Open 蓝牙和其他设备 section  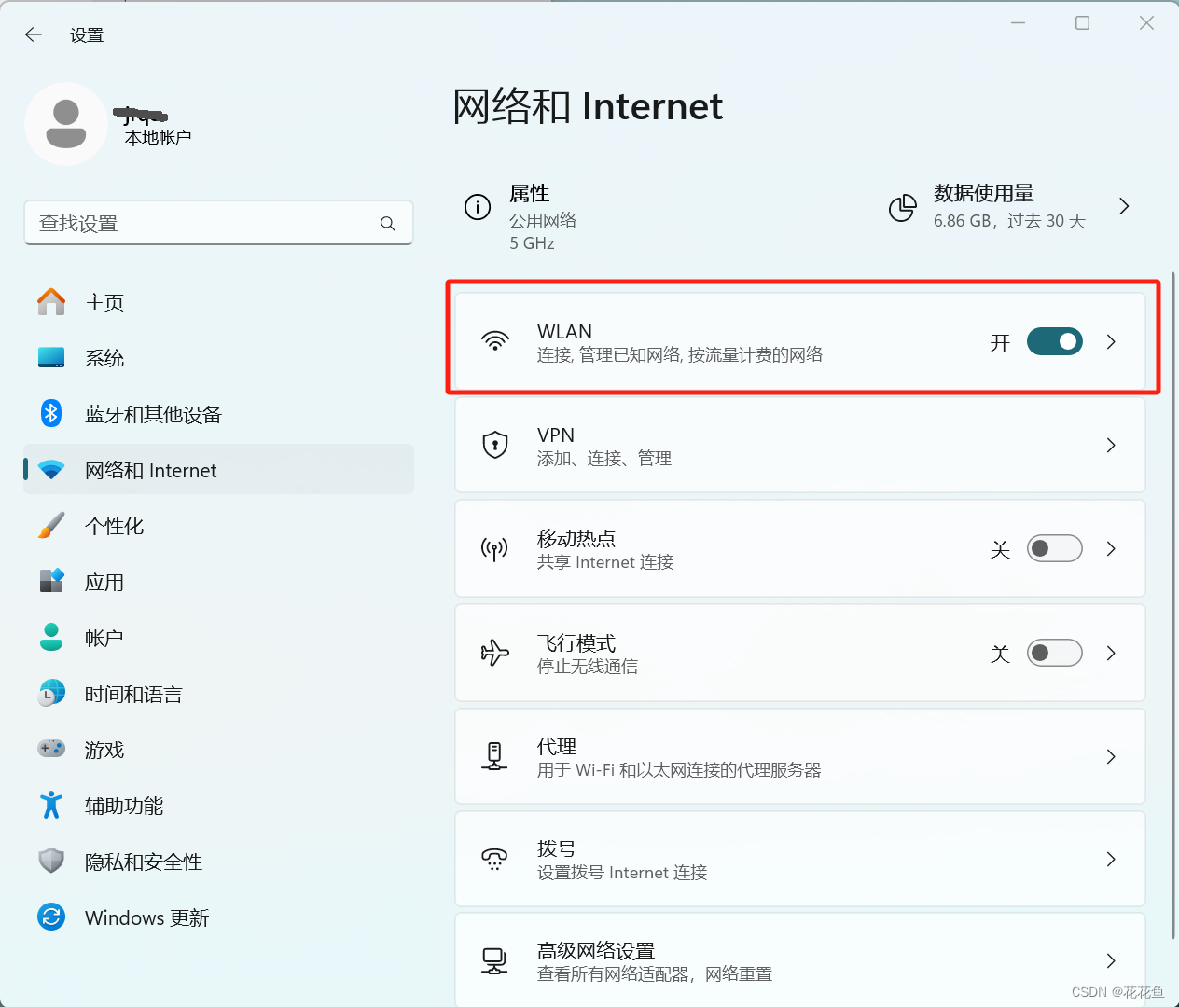(x=218, y=414)
